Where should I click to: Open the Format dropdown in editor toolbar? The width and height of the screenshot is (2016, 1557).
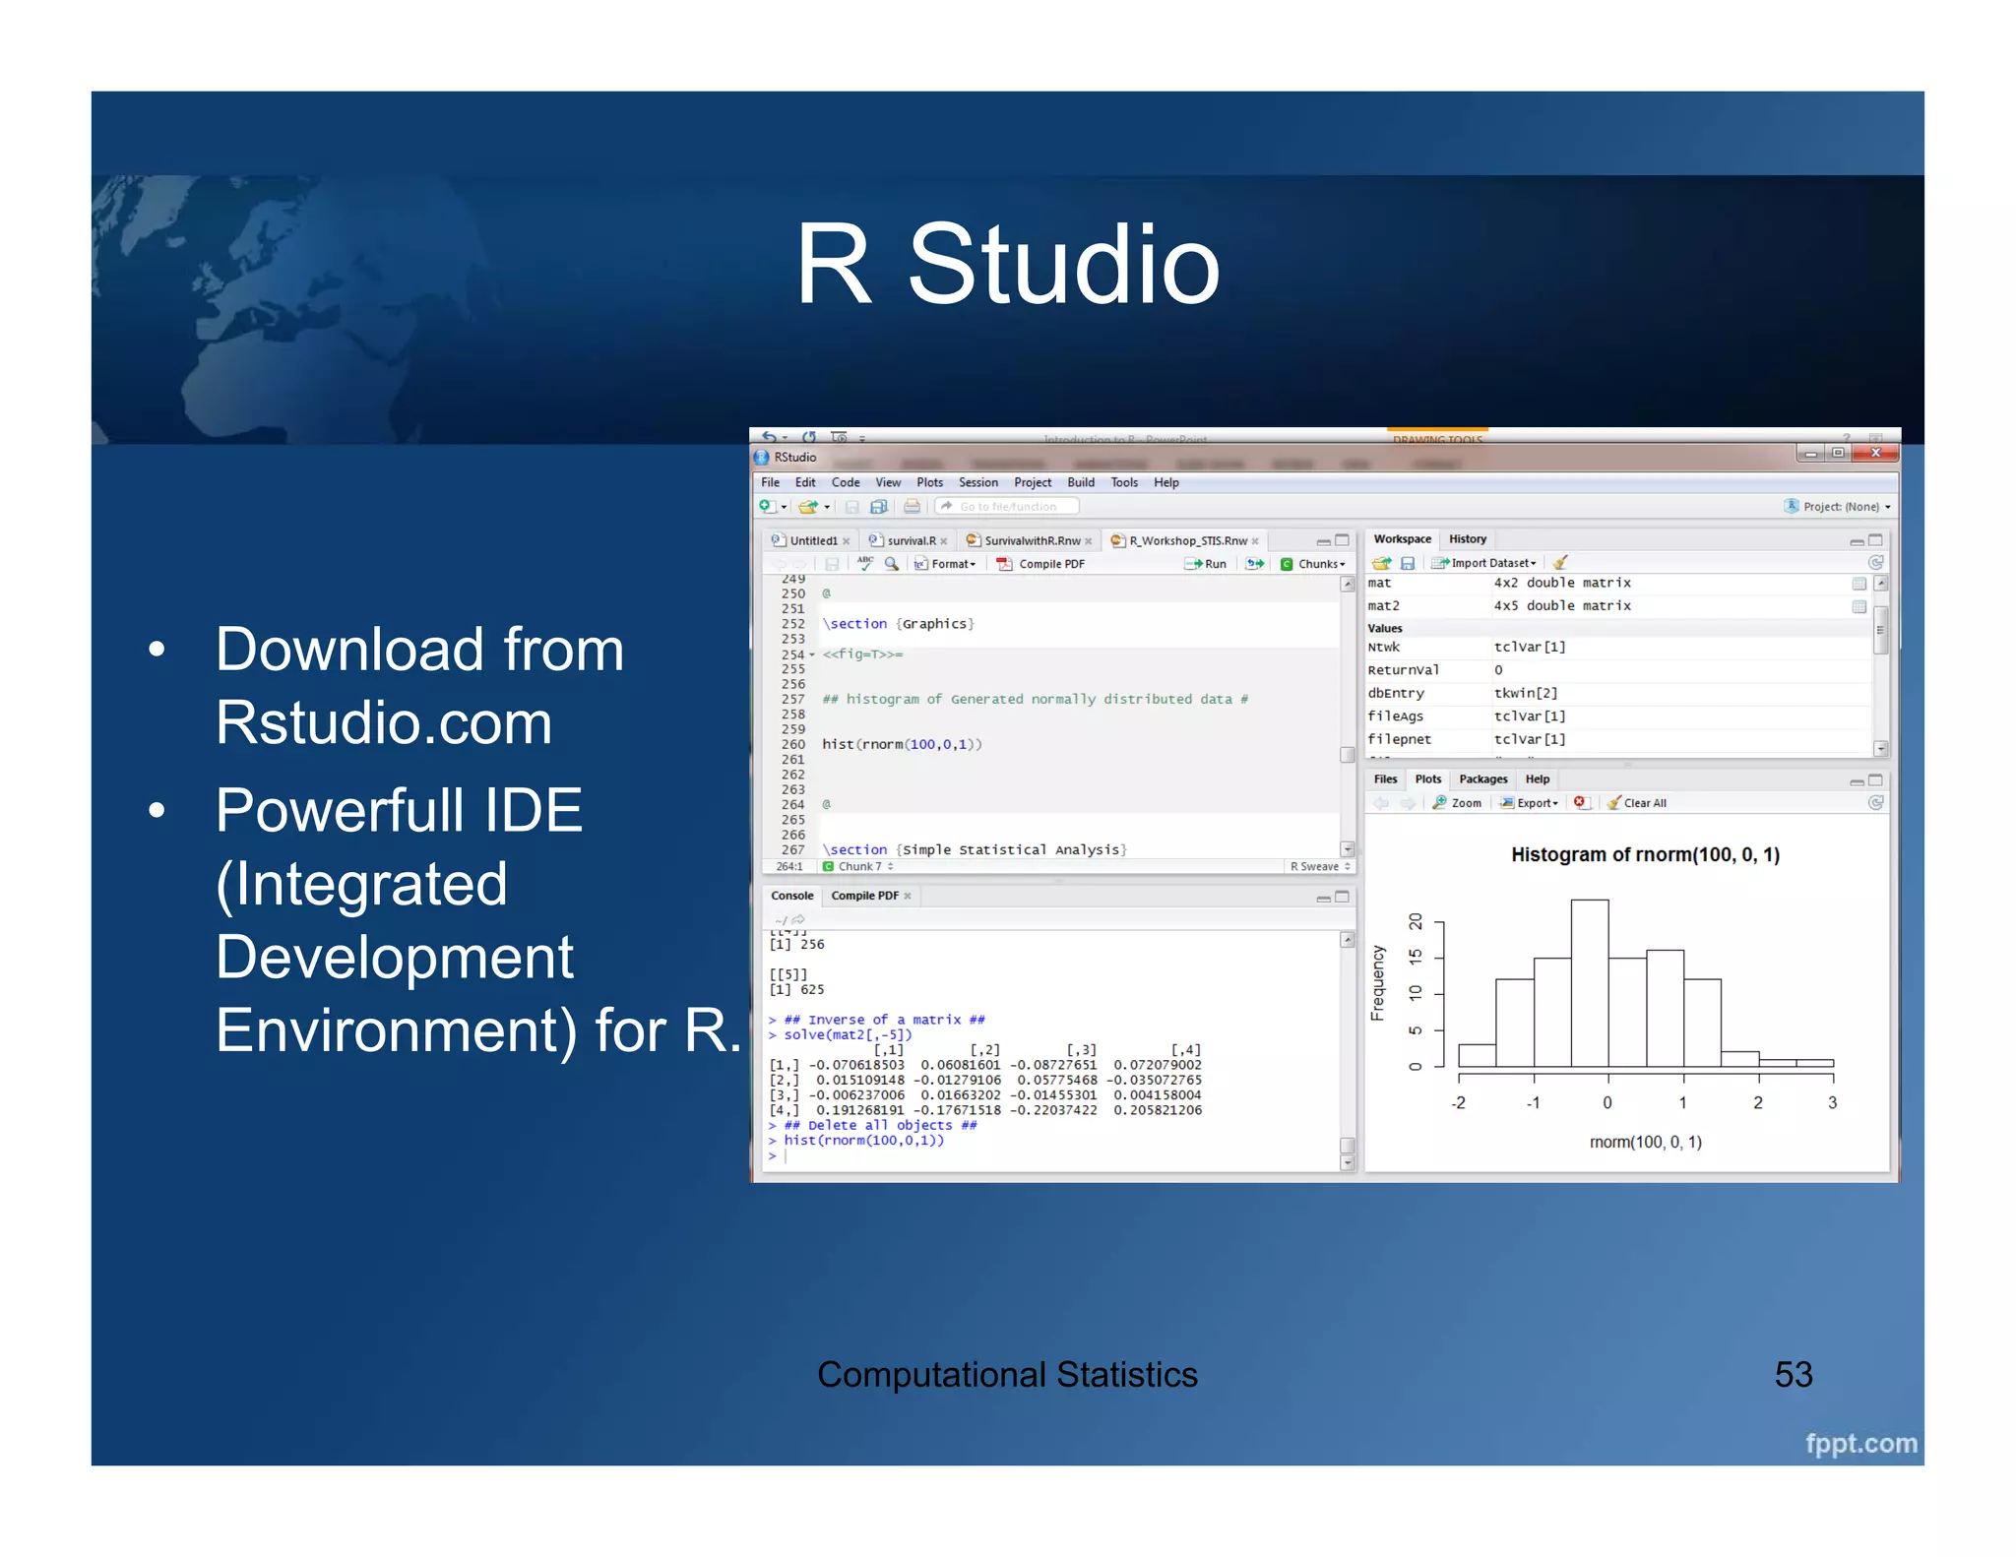point(945,564)
